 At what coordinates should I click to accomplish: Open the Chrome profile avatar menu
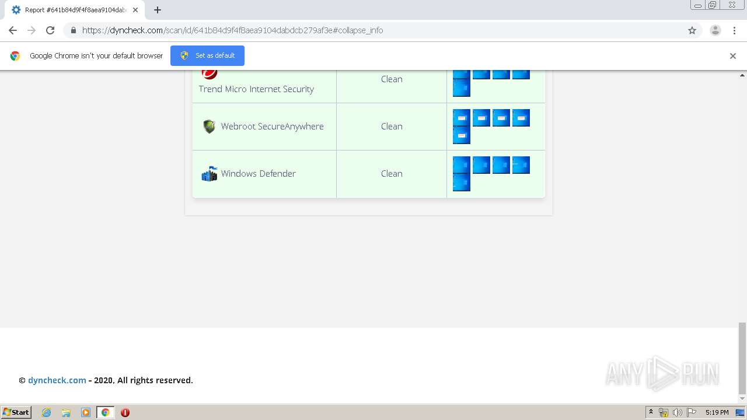pos(715,30)
